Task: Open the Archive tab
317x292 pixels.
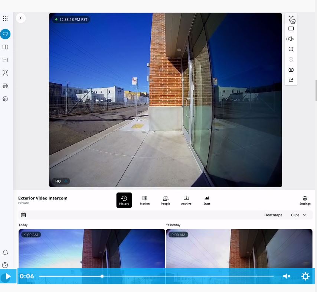Action: coord(186,200)
